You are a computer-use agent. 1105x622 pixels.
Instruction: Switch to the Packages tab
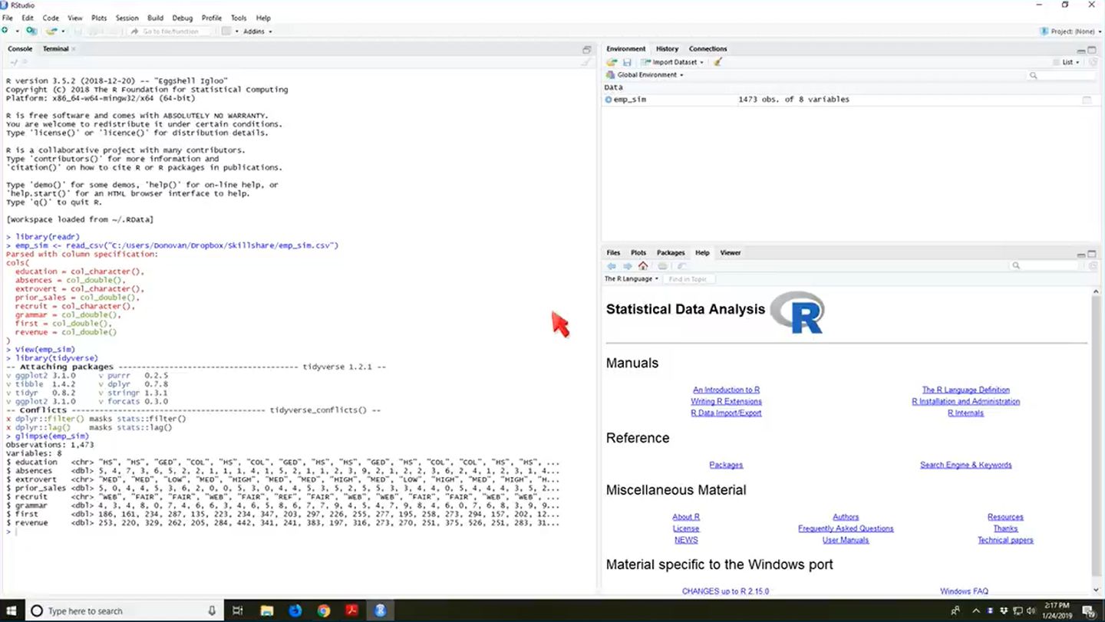pyautogui.click(x=671, y=252)
